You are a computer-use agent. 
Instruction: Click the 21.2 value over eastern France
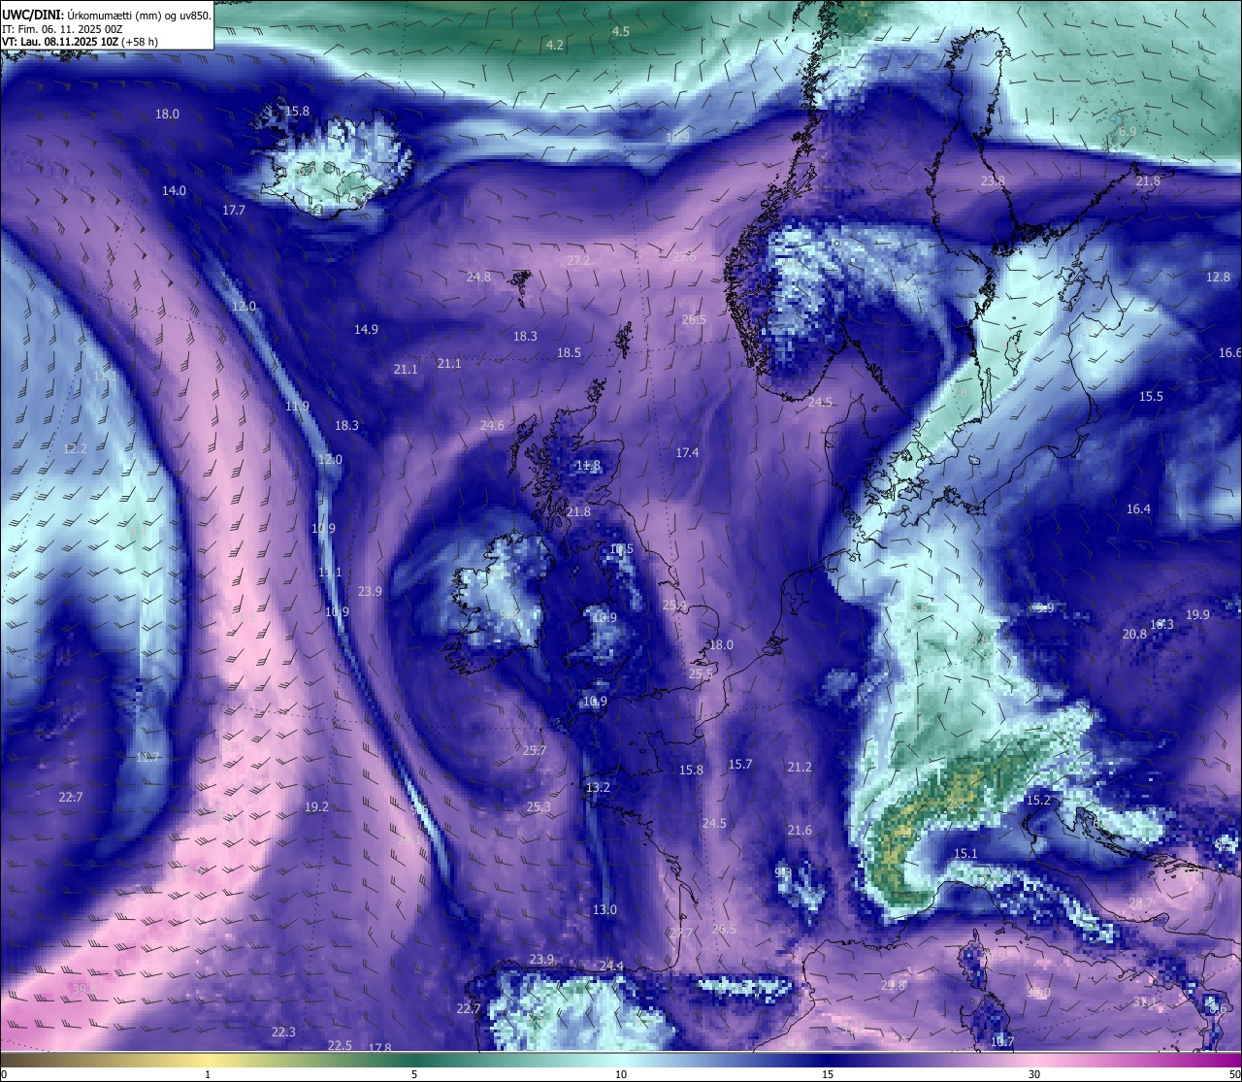(800, 767)
